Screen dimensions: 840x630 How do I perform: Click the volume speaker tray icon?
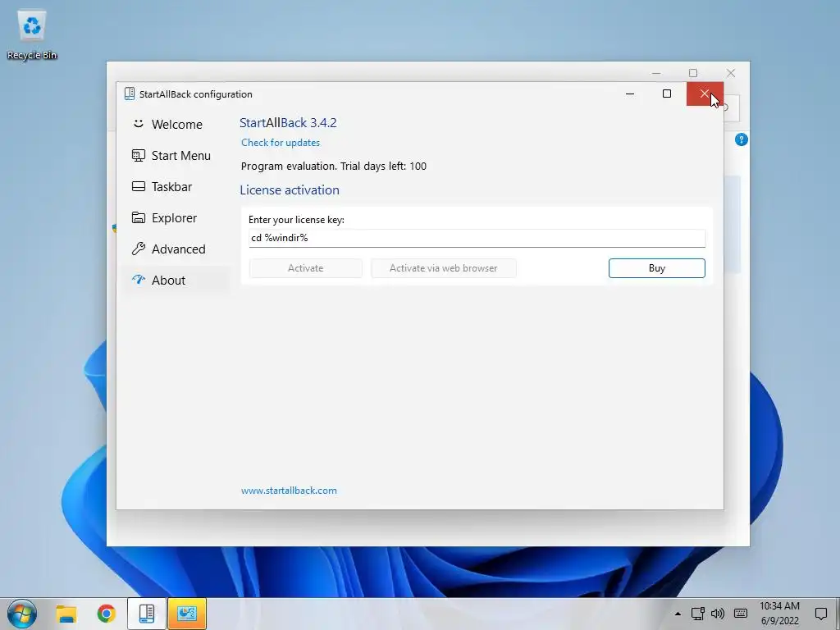(718, 614)
